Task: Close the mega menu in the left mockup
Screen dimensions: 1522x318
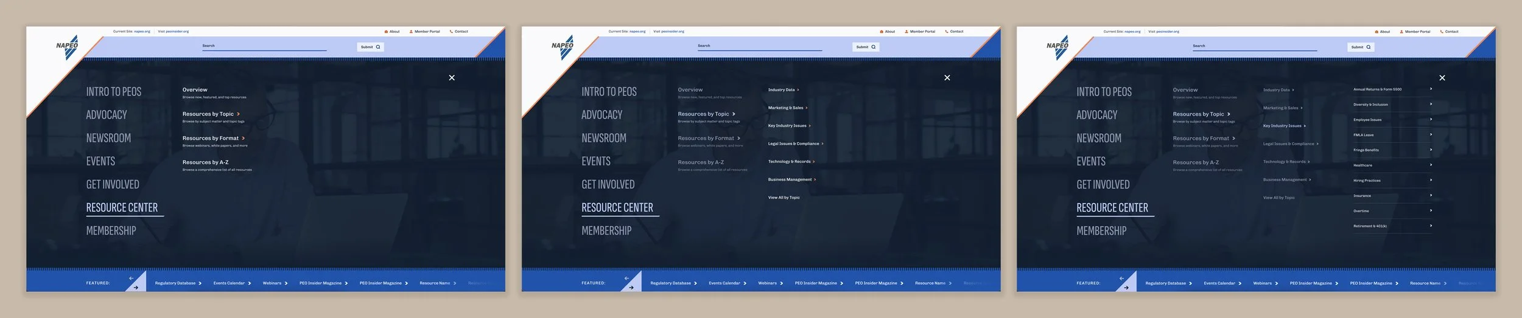Action: click(x=452, y=78)
